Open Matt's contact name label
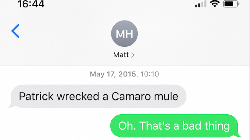 (x=121, y=55)
